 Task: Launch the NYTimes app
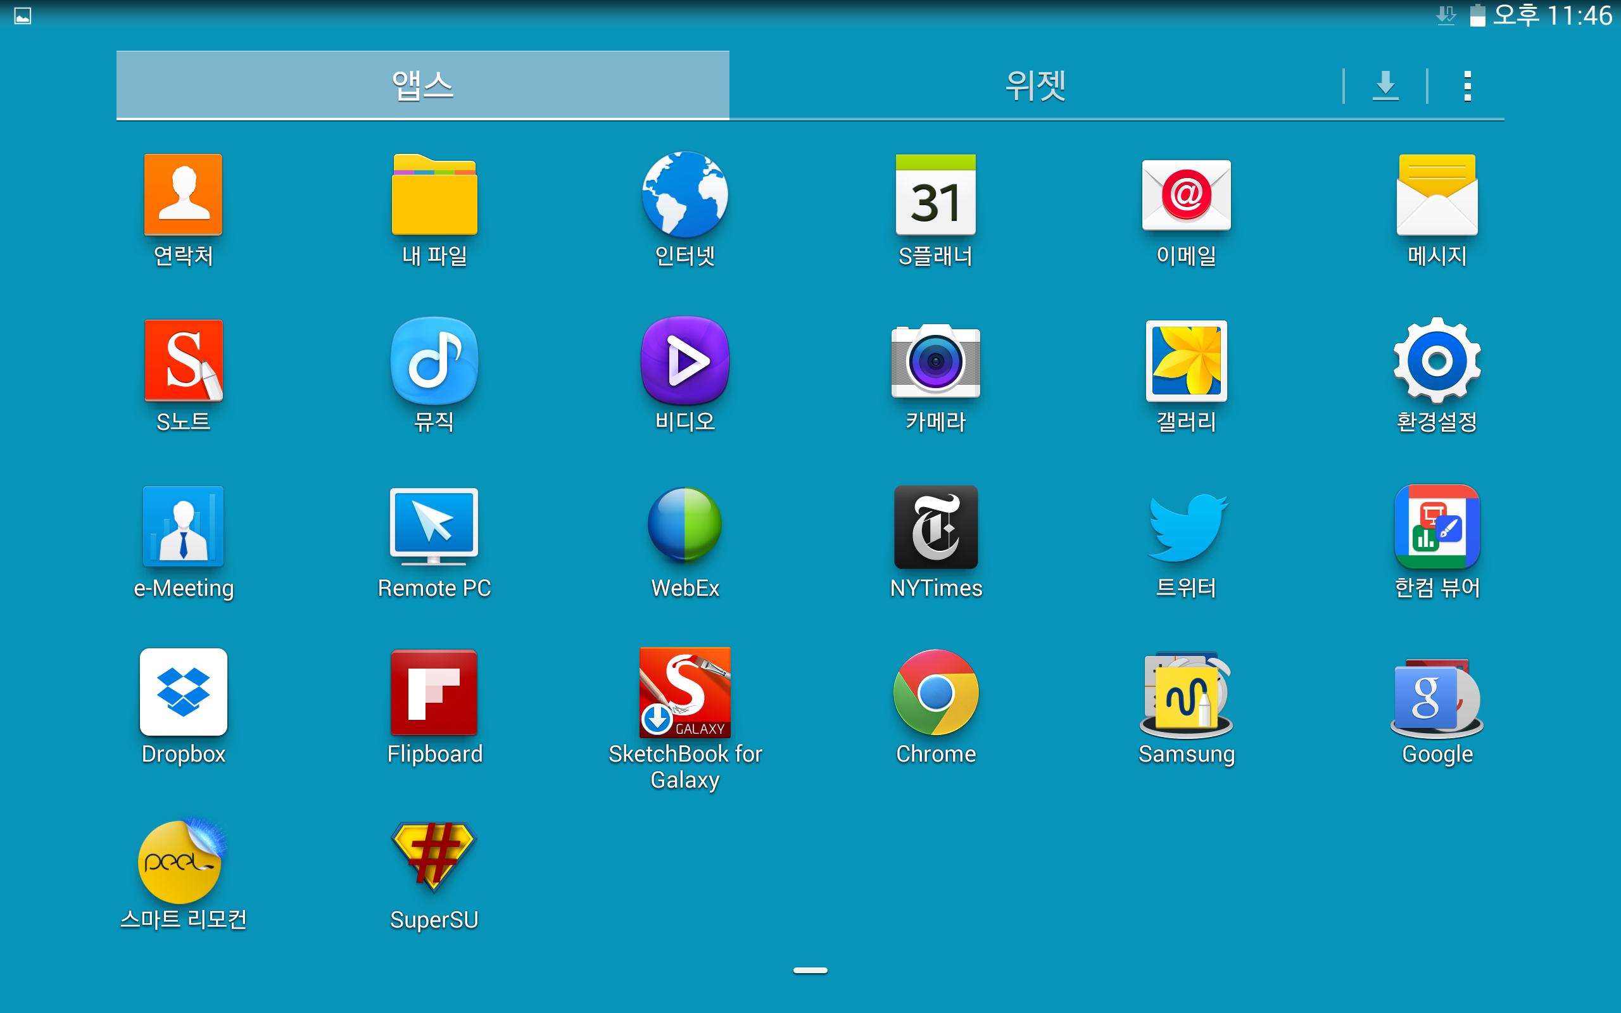click(x=936, y=527)
